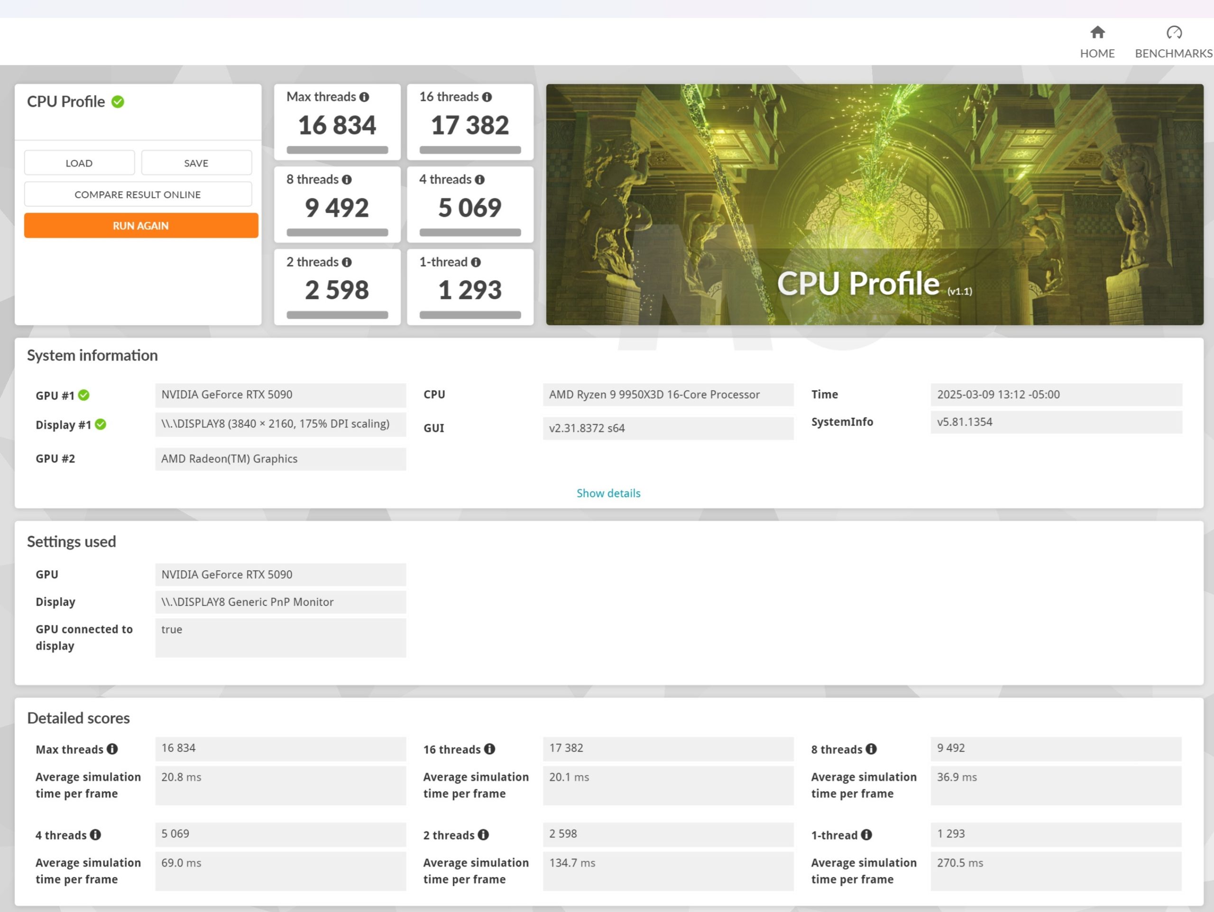Screen dimensions: 1214x912
Task: Click the checkmark beside Display #1
Action: 101,424
